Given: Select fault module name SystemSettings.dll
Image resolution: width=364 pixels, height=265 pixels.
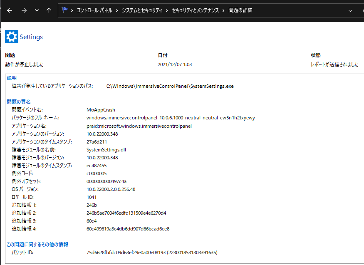Looking at the screenshot, I should pos(106,150).
